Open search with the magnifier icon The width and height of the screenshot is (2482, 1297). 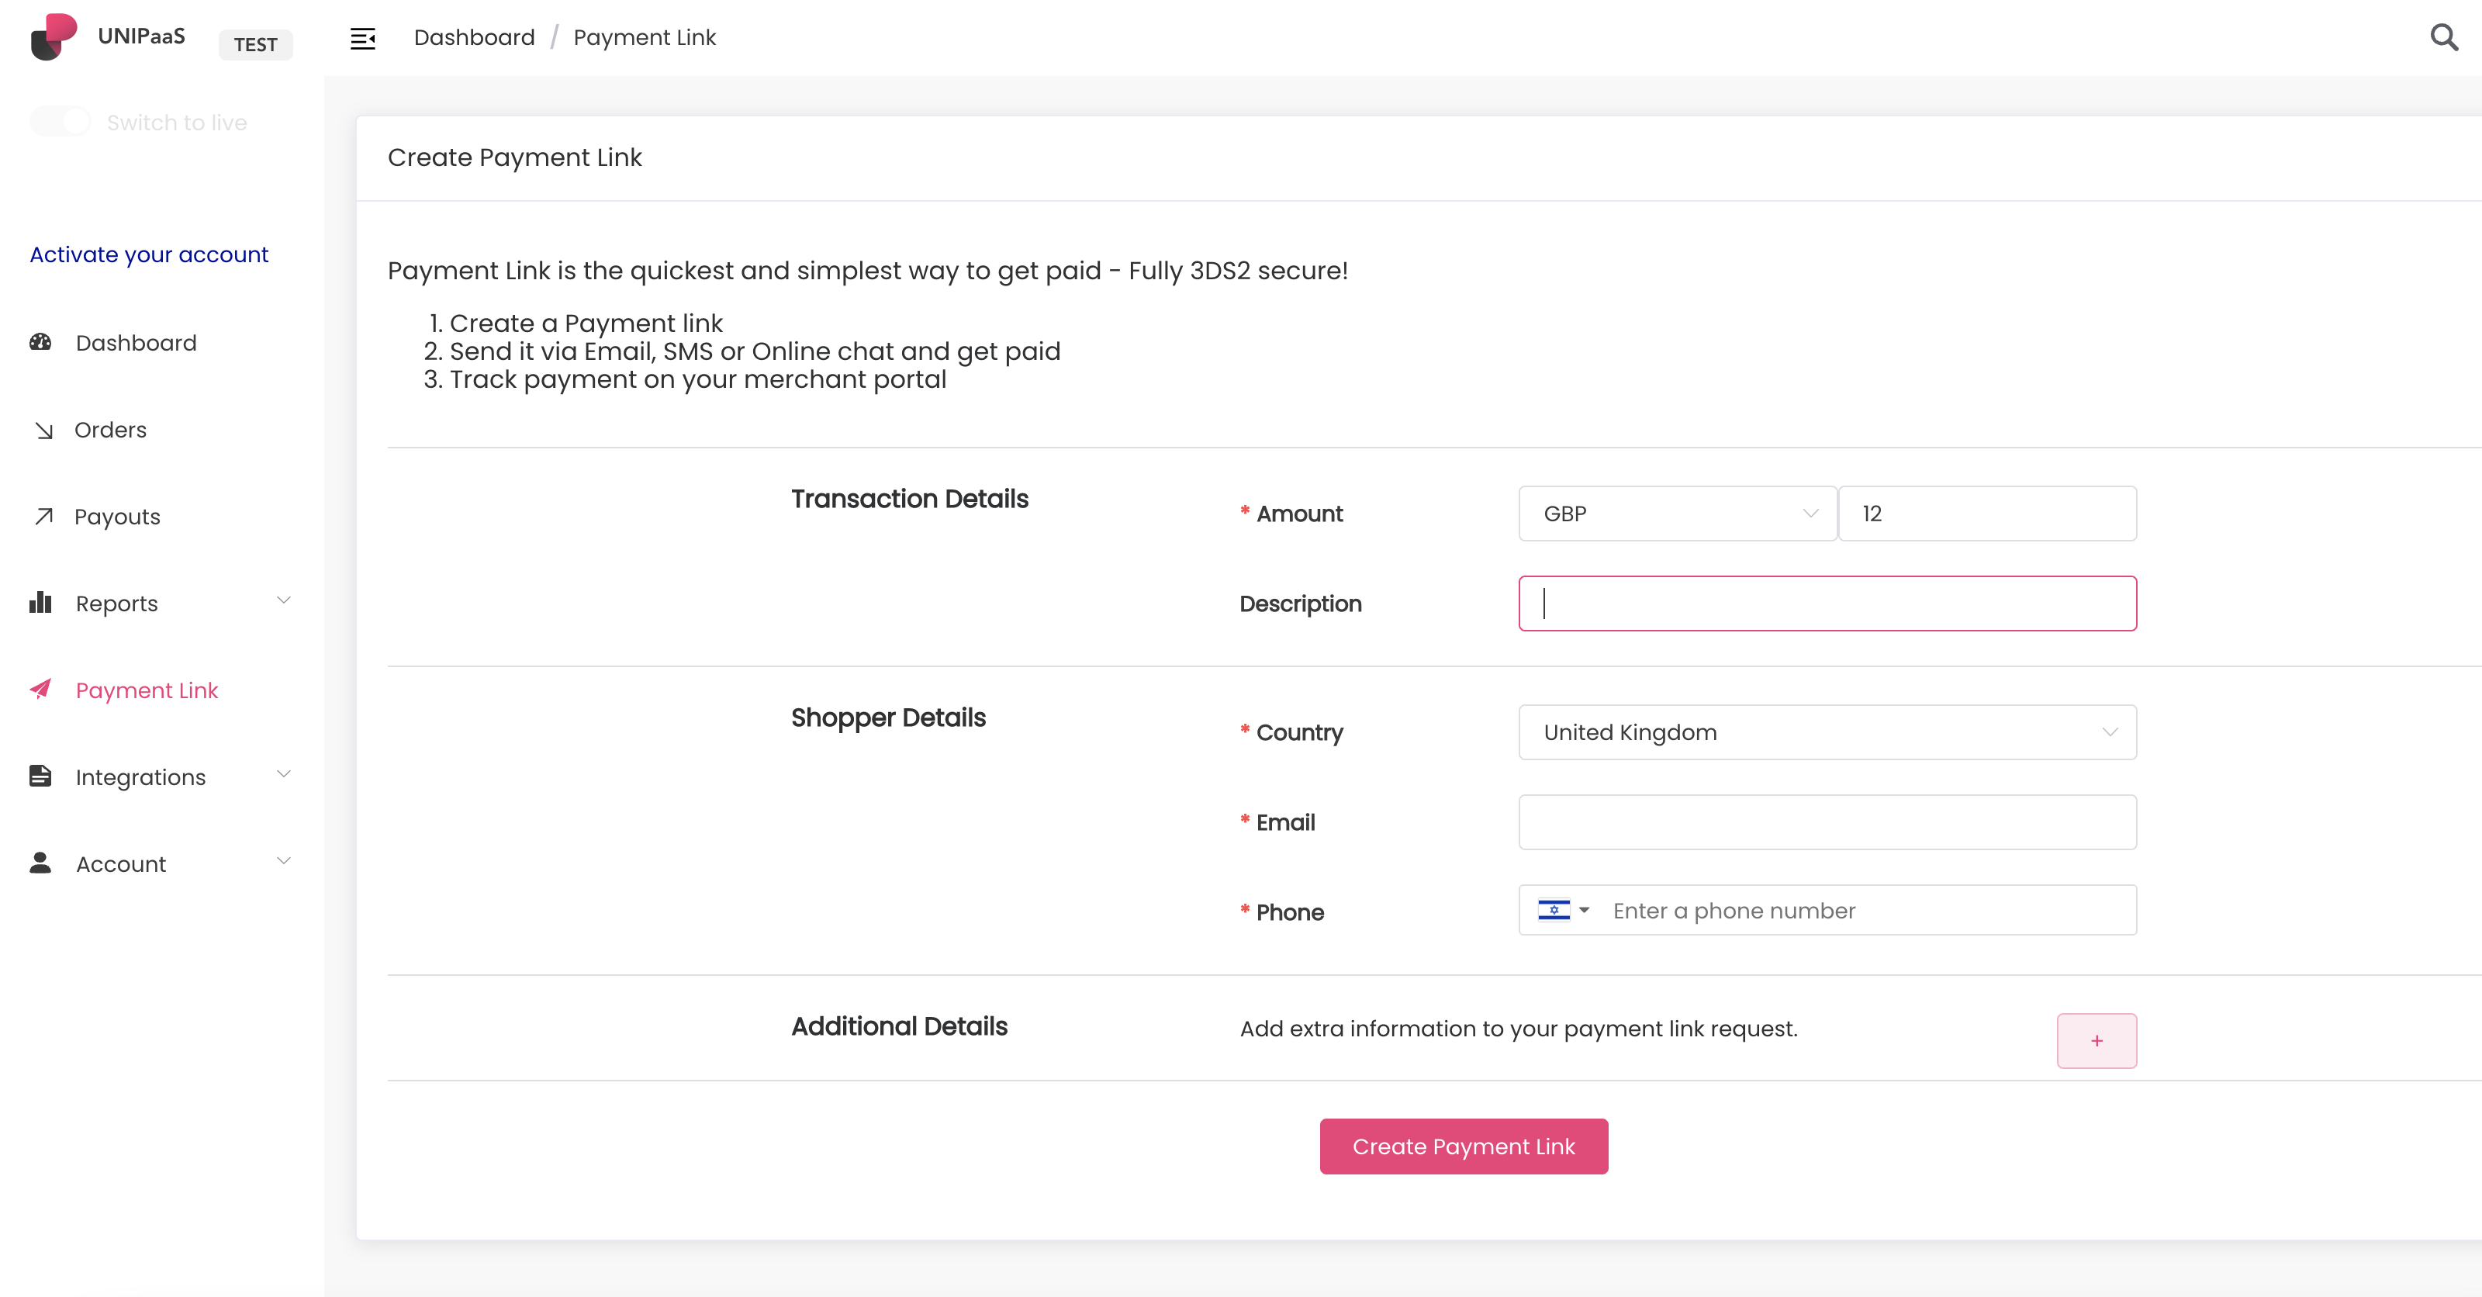[x=2443, y=37]
